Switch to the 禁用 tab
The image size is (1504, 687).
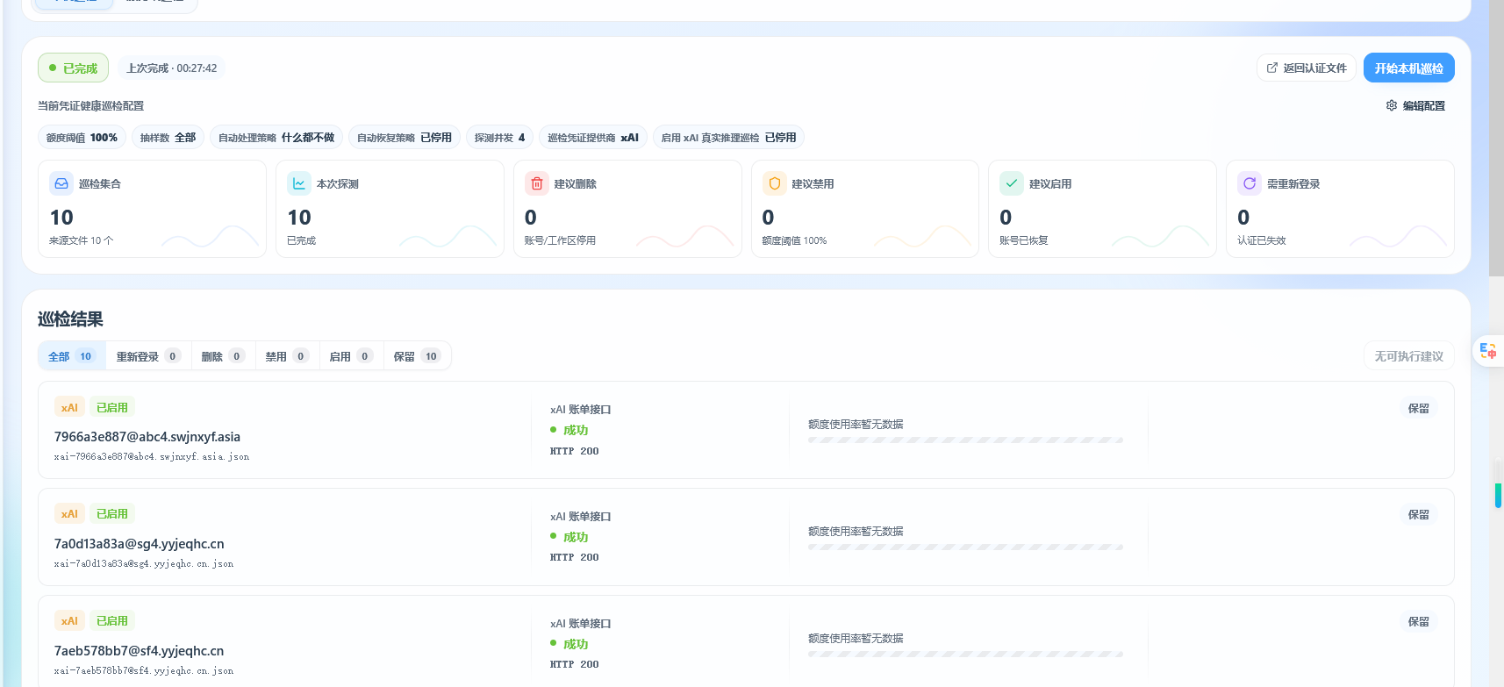tap(287, 356)
